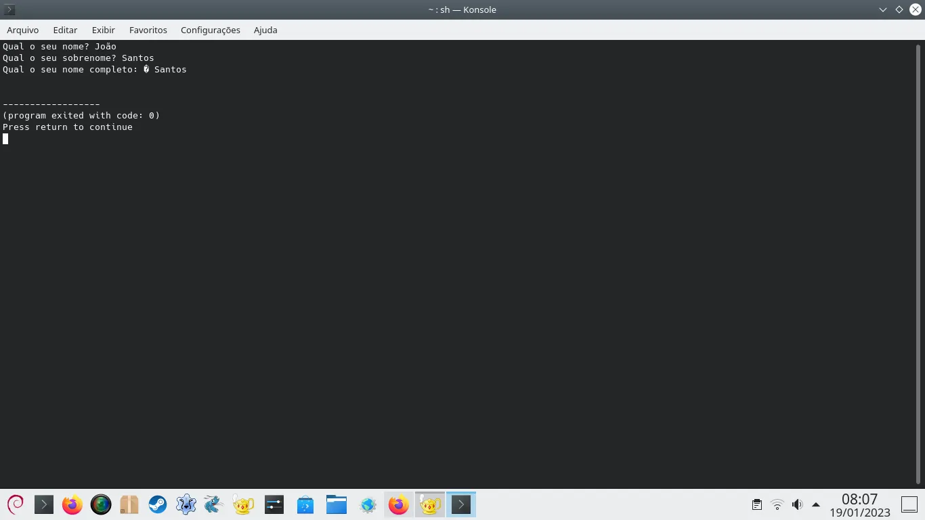
Task: Launch the camera lens application
Action: click(100, 504)
